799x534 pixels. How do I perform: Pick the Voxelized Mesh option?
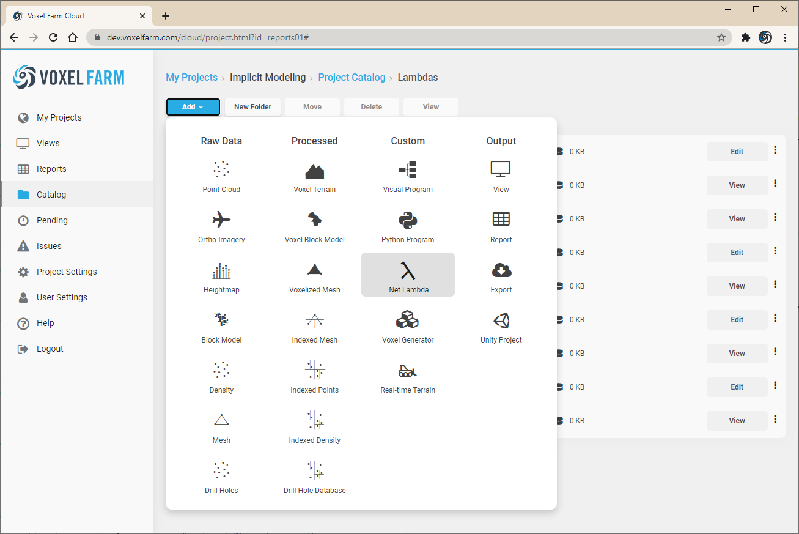[315, 278]
